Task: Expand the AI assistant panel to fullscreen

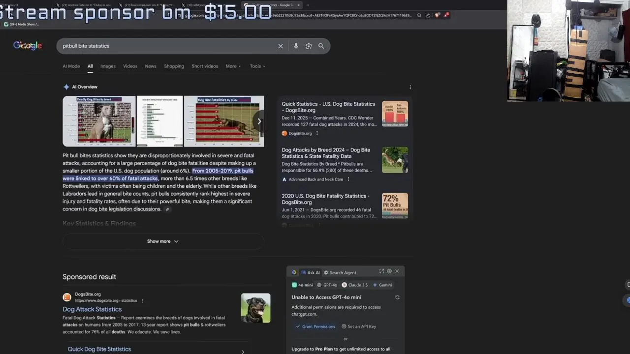Action: (381, 271)
